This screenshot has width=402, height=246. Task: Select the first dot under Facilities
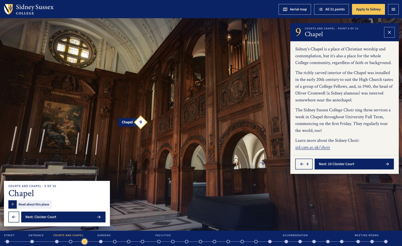click(x=159, y=242)
